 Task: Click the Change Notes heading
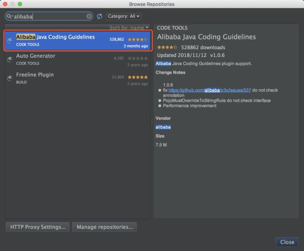click(170, 73)
